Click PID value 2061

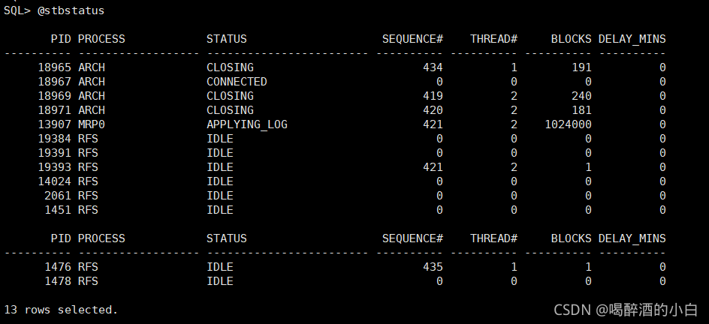click(58, 196)
